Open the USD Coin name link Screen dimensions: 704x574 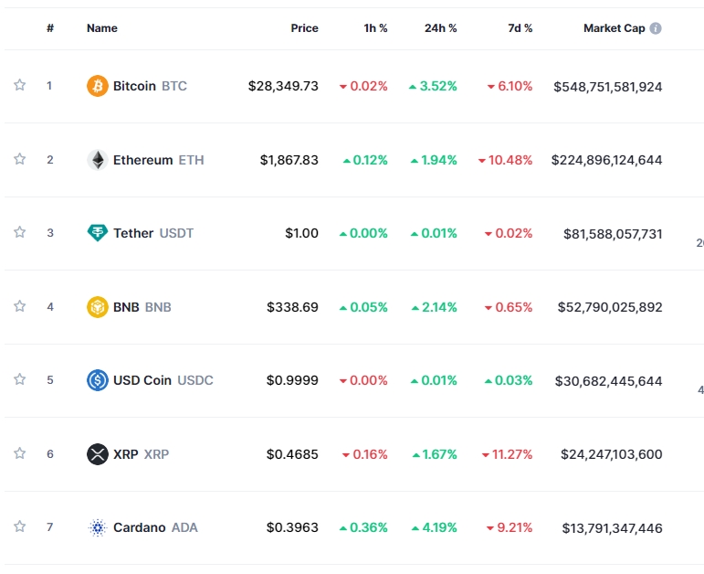point(163,380)
